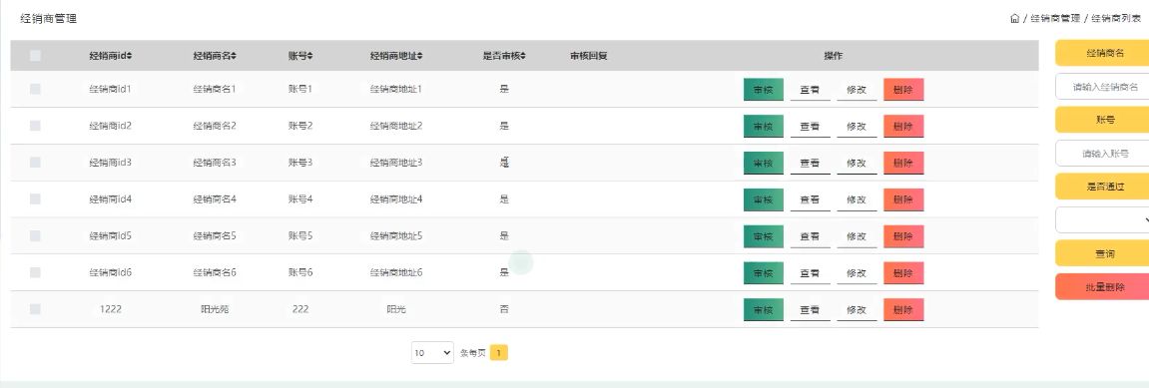The width and height of the screenshot is (1149, 388).
Task: Click 修改 for 经销商id2 row
Action: (857, 126)
